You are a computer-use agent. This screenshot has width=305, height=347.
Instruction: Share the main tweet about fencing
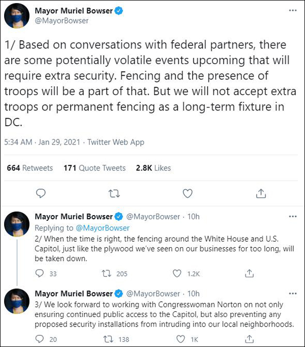[x=261, y=193]
